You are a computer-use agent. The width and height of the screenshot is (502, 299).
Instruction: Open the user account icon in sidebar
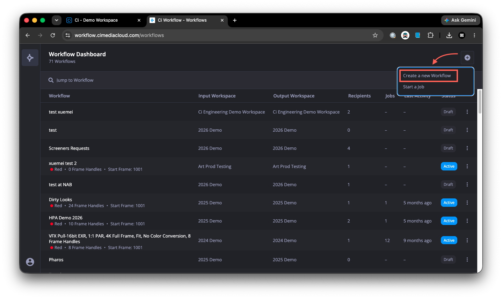coord(30,262)
